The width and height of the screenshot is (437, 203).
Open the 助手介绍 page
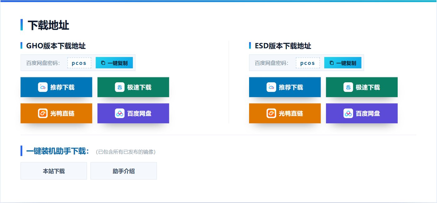pos(124,171)
